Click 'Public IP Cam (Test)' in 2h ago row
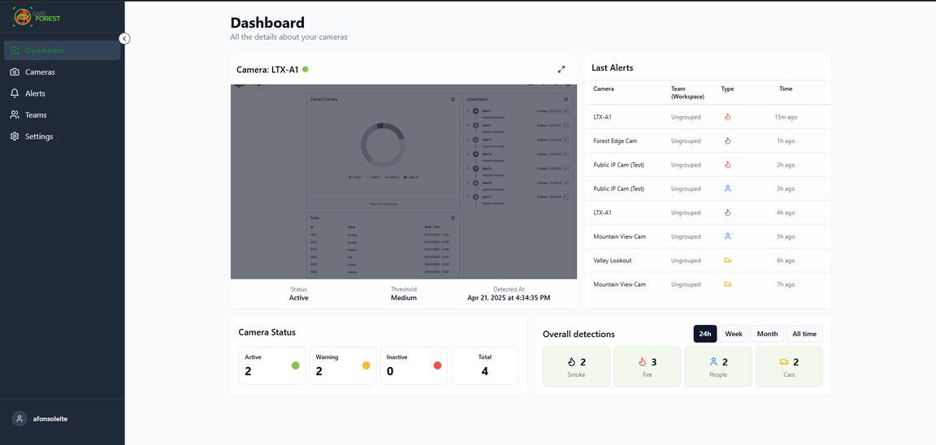This screenshot has height=445, width=936. tap(618, 165)
